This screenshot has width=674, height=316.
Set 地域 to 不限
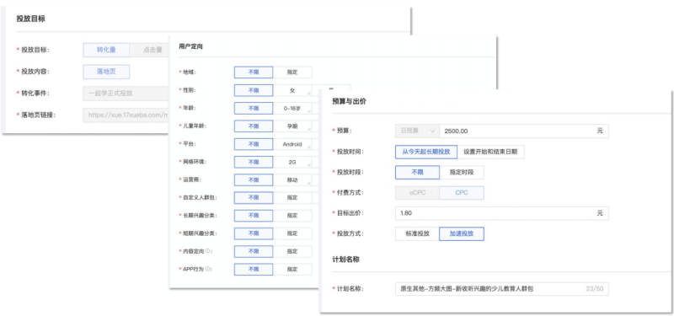pos(254,72)
